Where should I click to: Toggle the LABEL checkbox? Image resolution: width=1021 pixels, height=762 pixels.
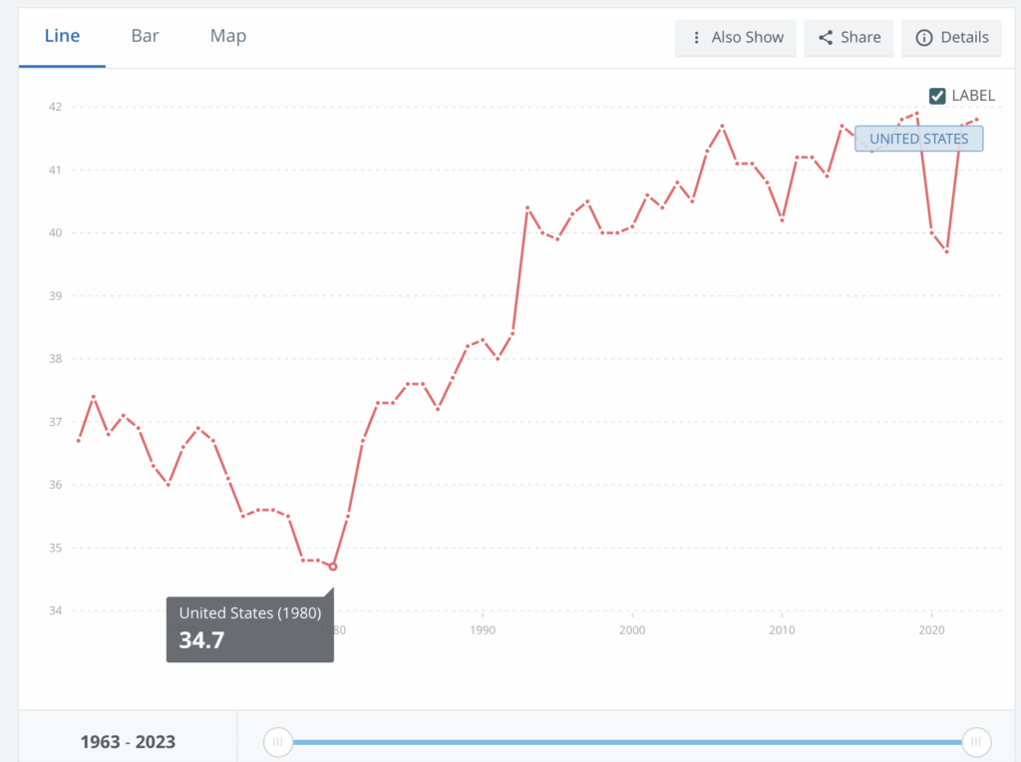[937, 96]
